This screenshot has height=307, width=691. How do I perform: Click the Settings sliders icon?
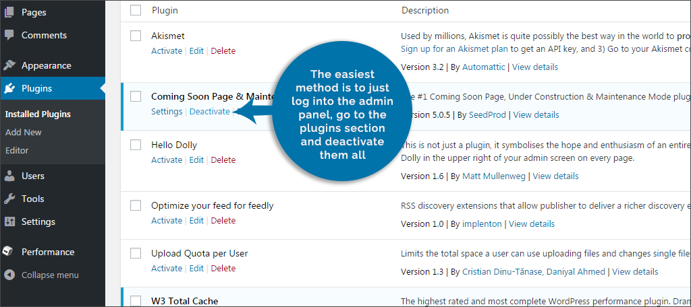9,221
